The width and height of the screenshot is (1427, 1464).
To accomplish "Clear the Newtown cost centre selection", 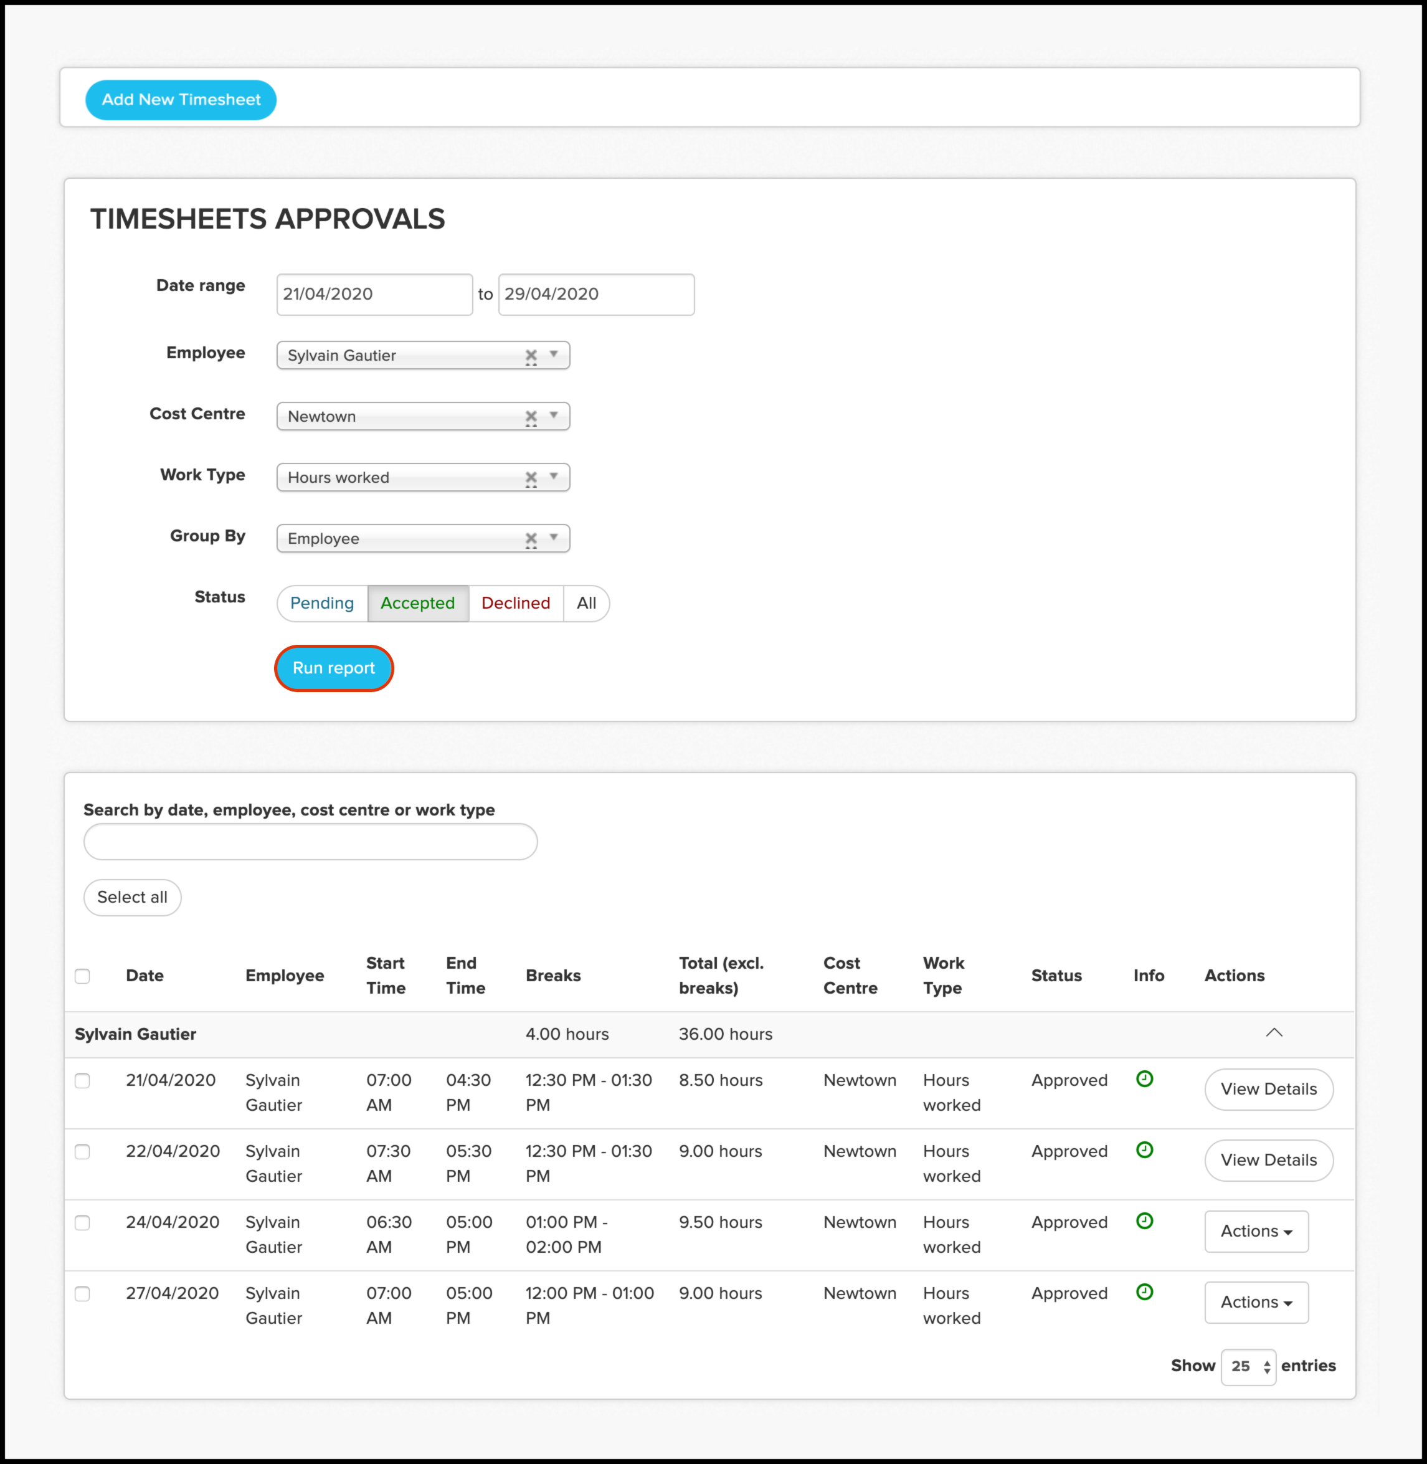I will (x=531, y=417).
